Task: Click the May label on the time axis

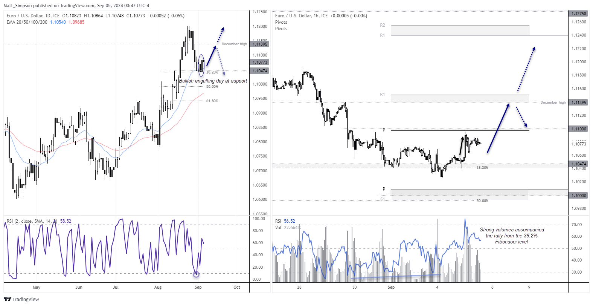Action: 37,287
